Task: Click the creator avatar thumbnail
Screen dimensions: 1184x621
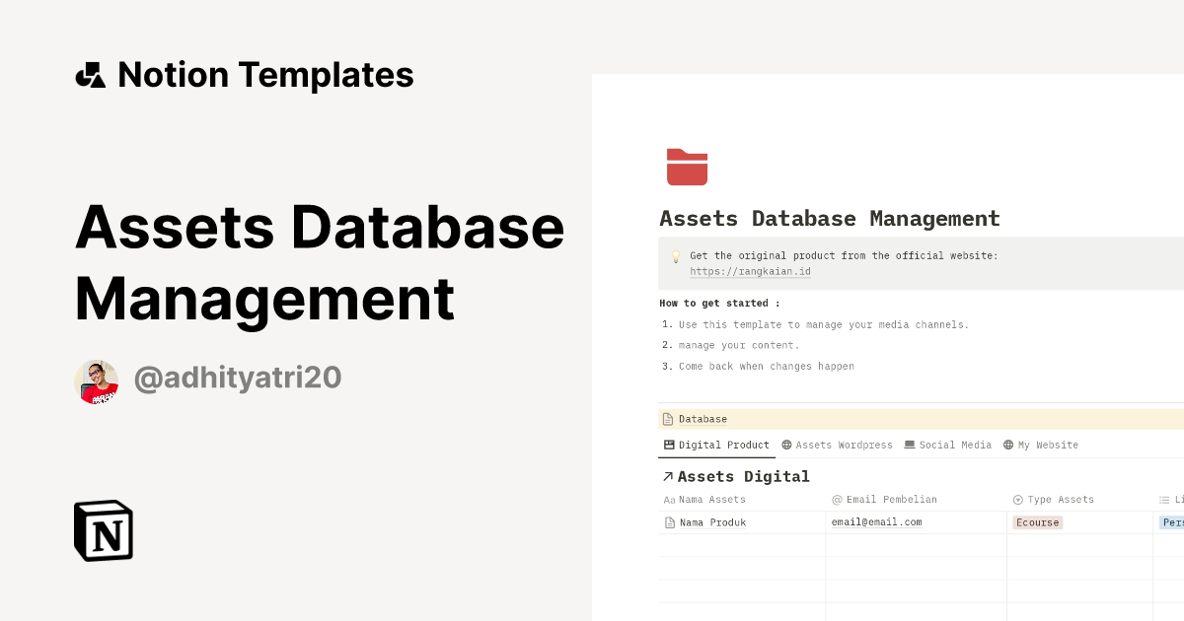Action: tap(97, 381)
